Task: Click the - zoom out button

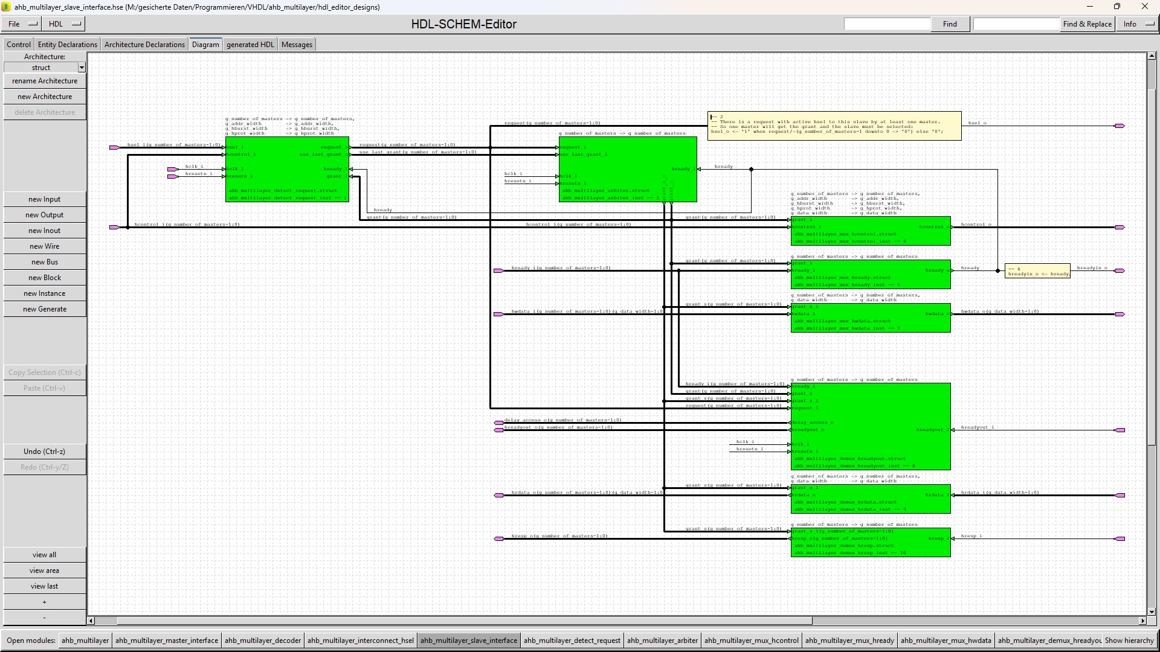Action: coord(44,618)
